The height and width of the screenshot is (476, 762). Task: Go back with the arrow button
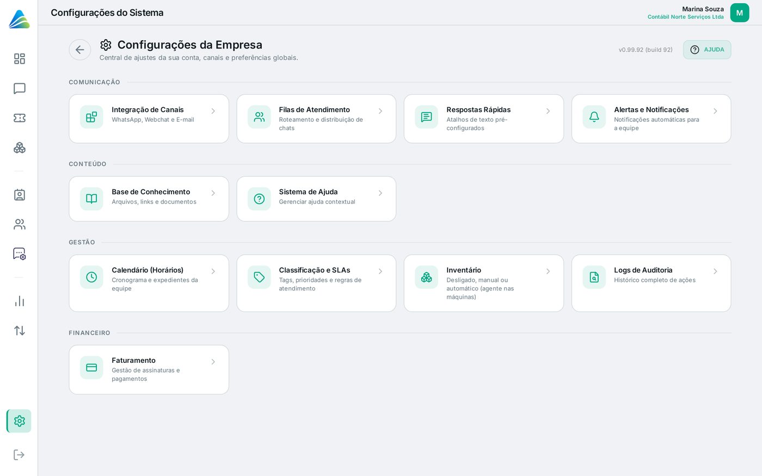tap(80, 50)
